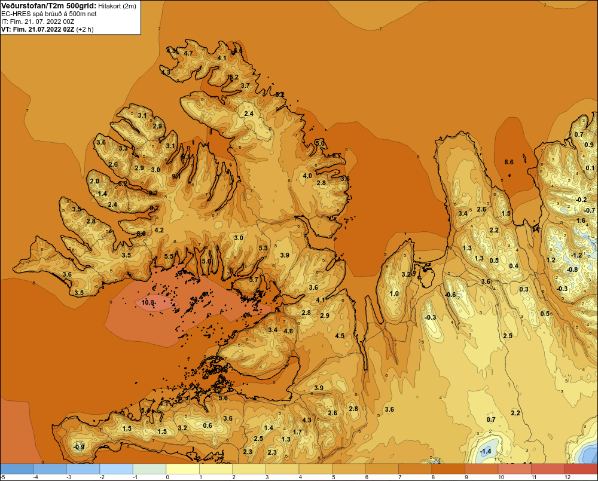Click the "Hitakort (2m)" label in the header
598x481 pixels.
click(117, 6)
